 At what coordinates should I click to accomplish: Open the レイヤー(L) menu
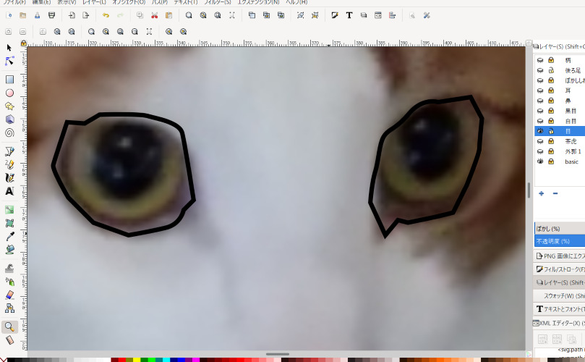95,2
